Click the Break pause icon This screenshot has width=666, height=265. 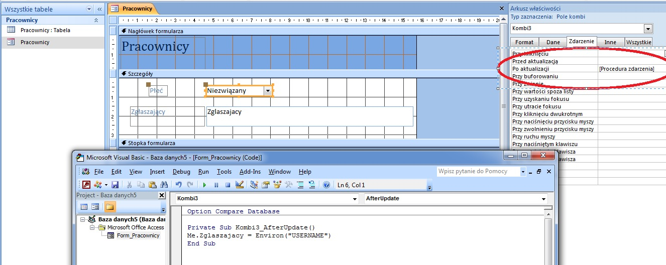pyautogui.click(x=216, y=185)
